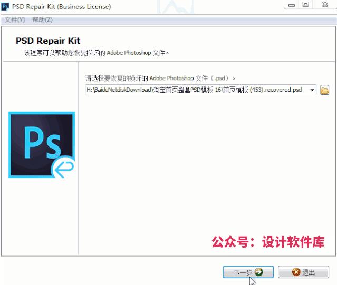Open the 文件(Y) menu

pos(15,20)
